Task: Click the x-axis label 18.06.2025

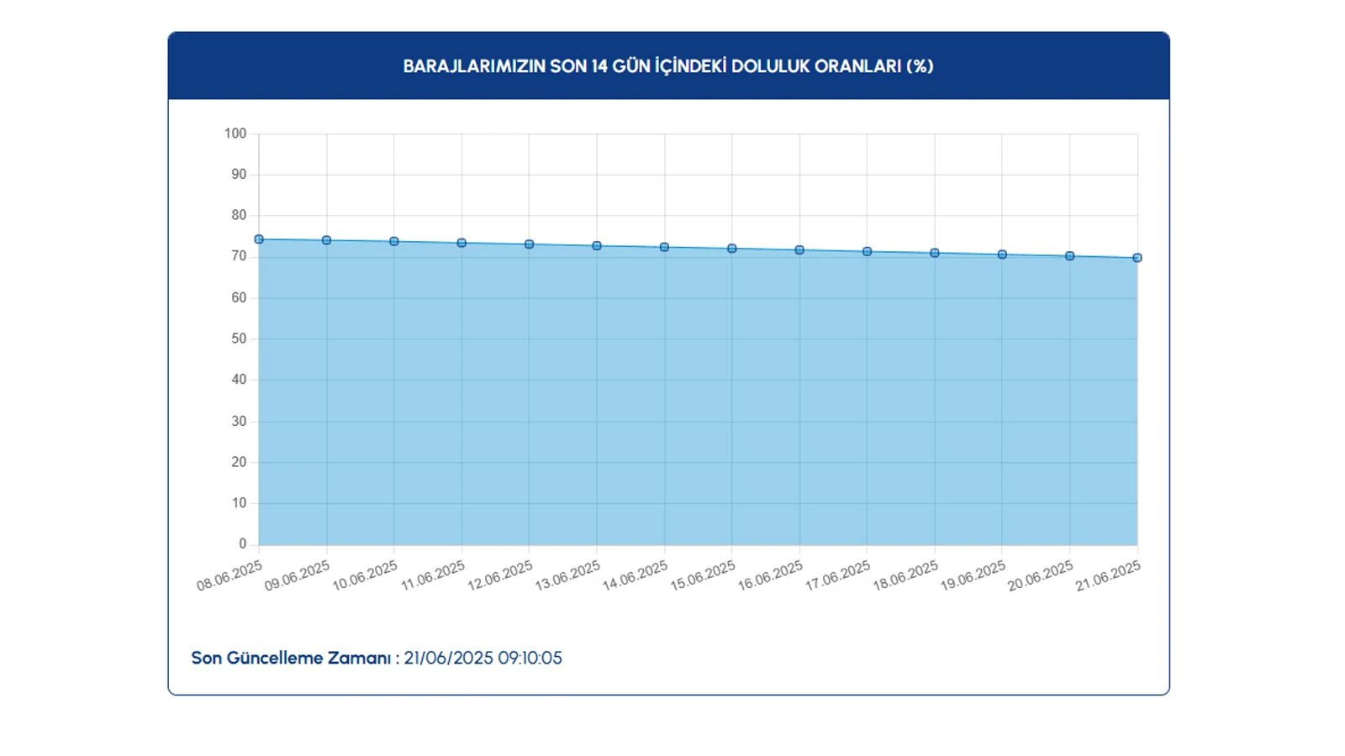Action: pyautogui.click(x=905, y=576)
